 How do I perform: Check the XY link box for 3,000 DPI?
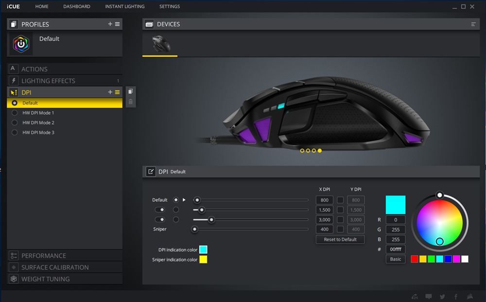[x=340, y=219]
